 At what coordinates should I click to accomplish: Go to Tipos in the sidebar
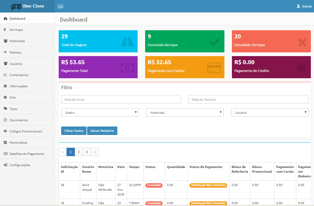[x=27, y=108]
